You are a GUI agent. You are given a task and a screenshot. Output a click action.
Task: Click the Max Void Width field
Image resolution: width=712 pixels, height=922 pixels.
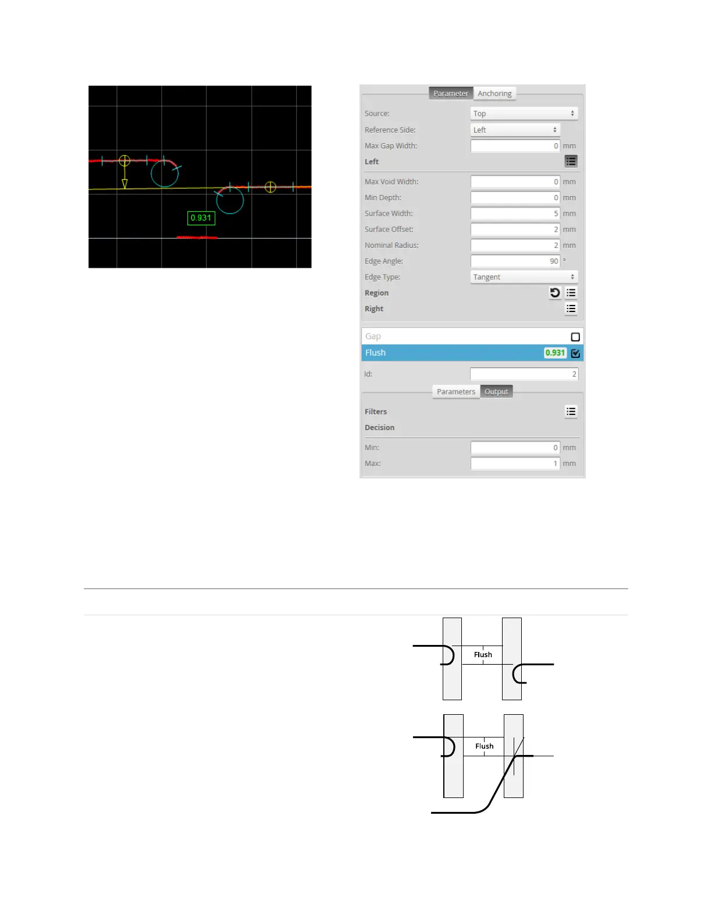coord(515,182)
